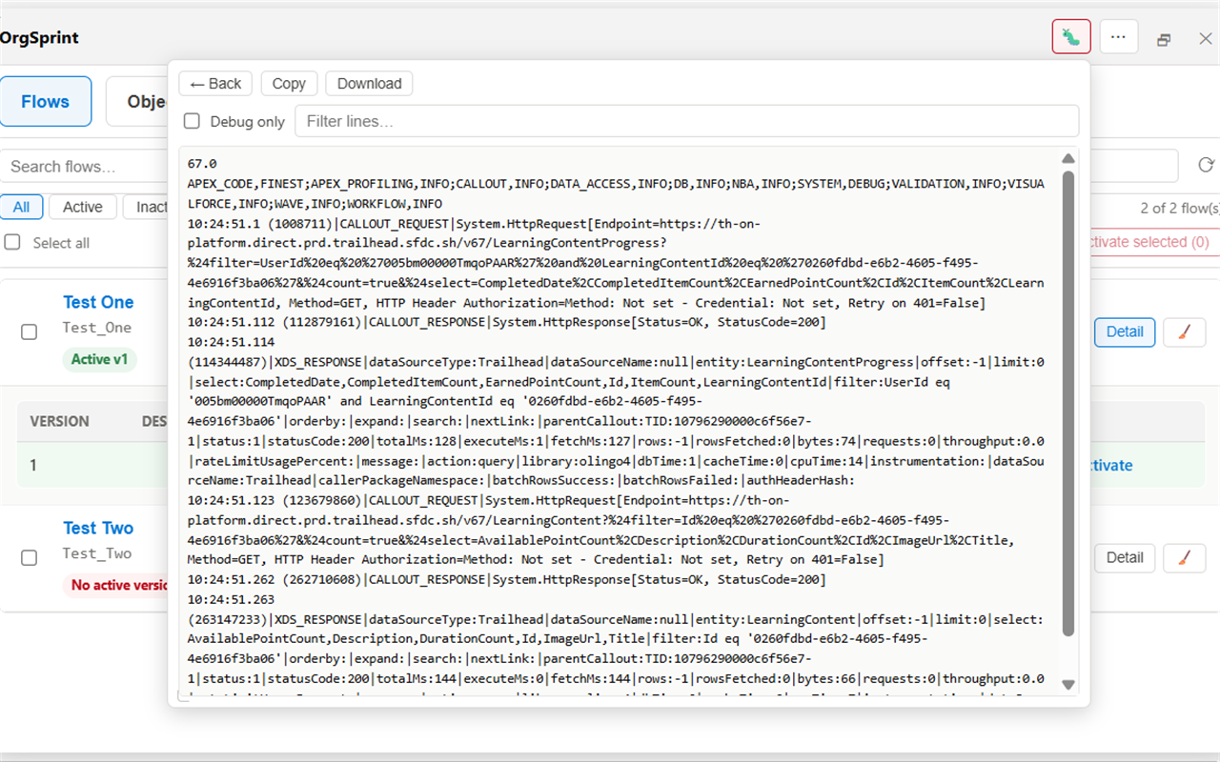This screenshot has height=762, width=1220.
Task: Open the Test Two flow link
Action: pos(98,528)
